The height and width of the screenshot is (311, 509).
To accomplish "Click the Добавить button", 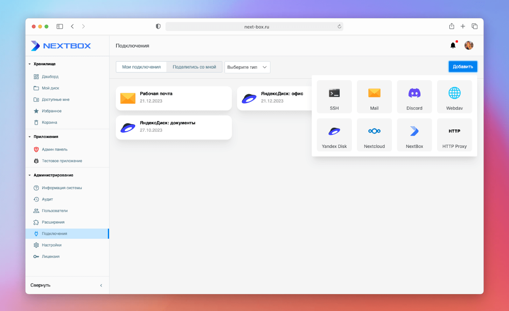I will [463, 67].
